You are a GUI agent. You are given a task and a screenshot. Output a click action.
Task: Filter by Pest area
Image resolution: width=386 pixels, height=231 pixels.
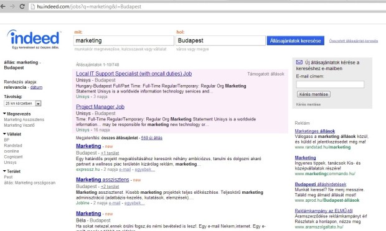click(x=8, y=177)
